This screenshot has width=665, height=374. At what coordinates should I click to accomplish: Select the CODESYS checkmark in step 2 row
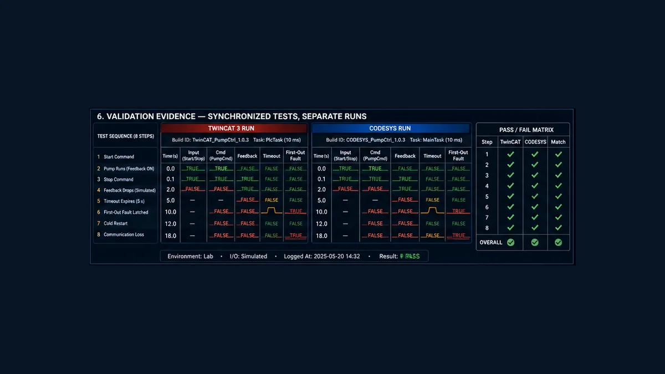[535, 165]
